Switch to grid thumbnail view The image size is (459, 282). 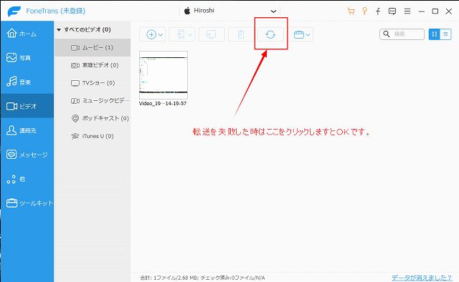[435, 34]
